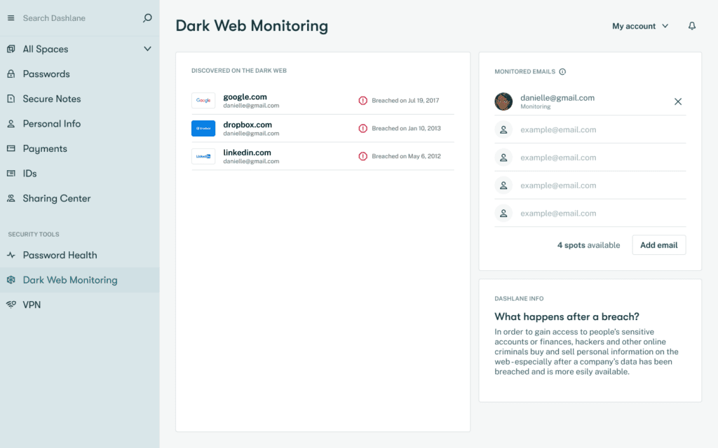Click the breach alert icon next to dropbox.com

(364, 129)
